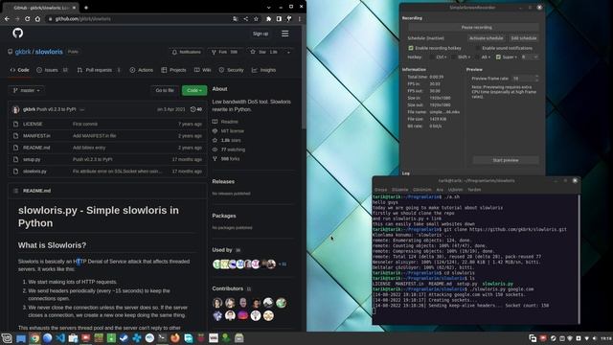The height and width of the screenshot is (345, 613).
Task: Open the Insights tab
Action: click(264, 70)
